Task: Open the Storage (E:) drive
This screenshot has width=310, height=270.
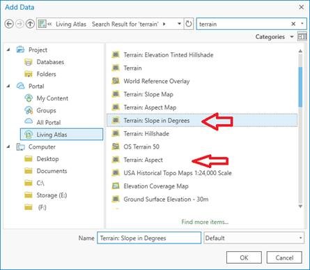Action: [x=52, y=195]
